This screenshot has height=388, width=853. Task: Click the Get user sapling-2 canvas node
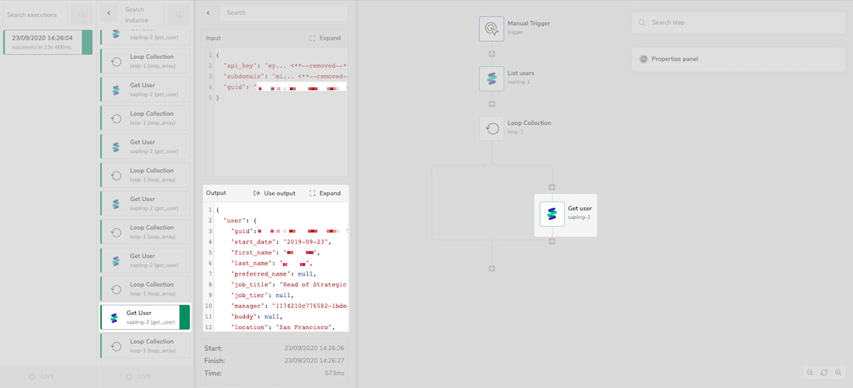coord(567,213)
